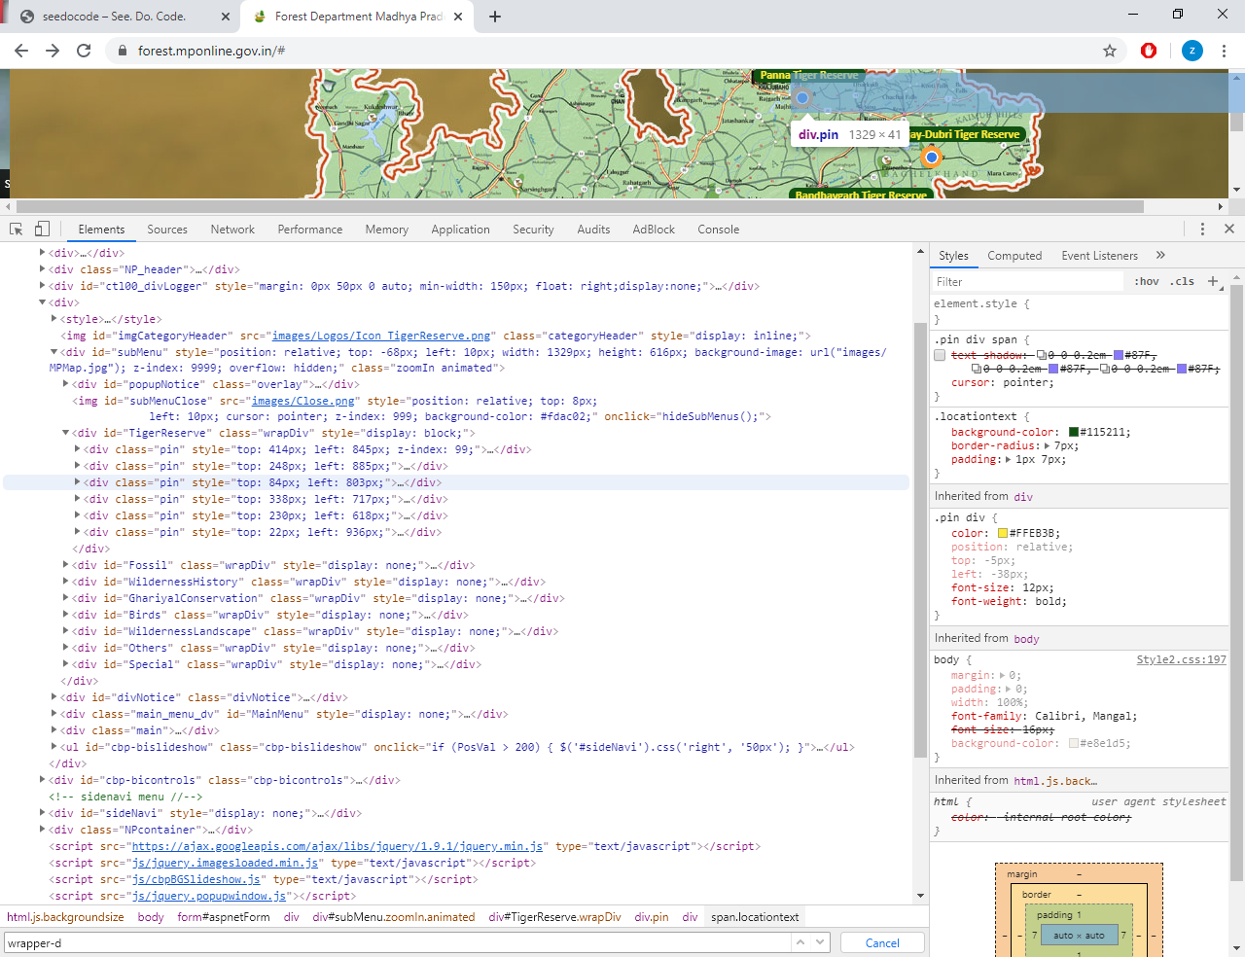Toggle the text-shadow property checkbox
Screen dimensions: 1245x957
[940, 355]
